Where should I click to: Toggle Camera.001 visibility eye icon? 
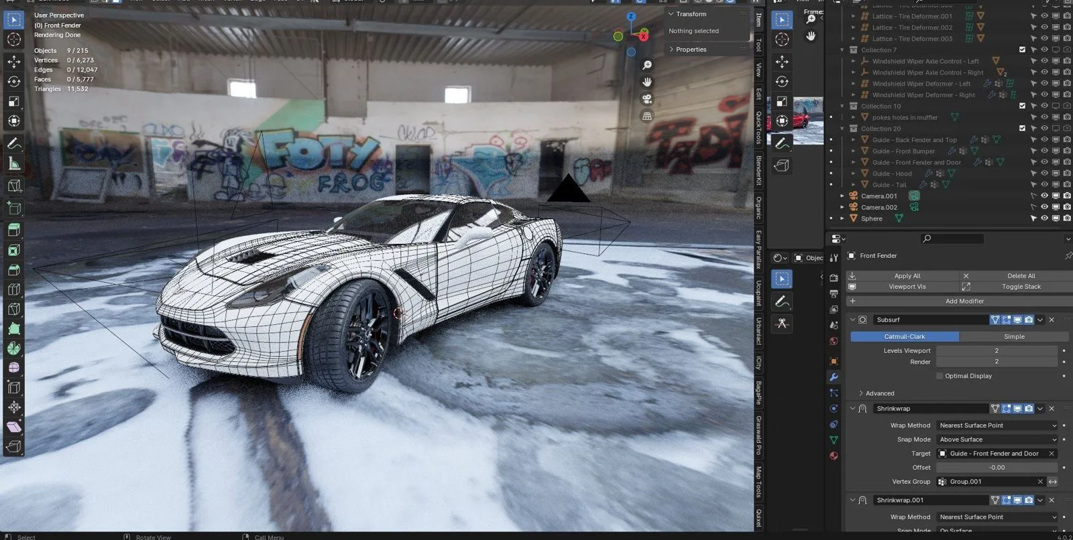(1044, 196)
